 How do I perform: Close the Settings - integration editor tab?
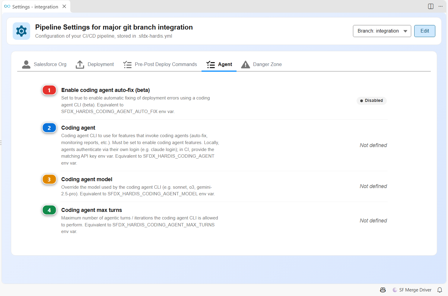(x=64, y=6)
